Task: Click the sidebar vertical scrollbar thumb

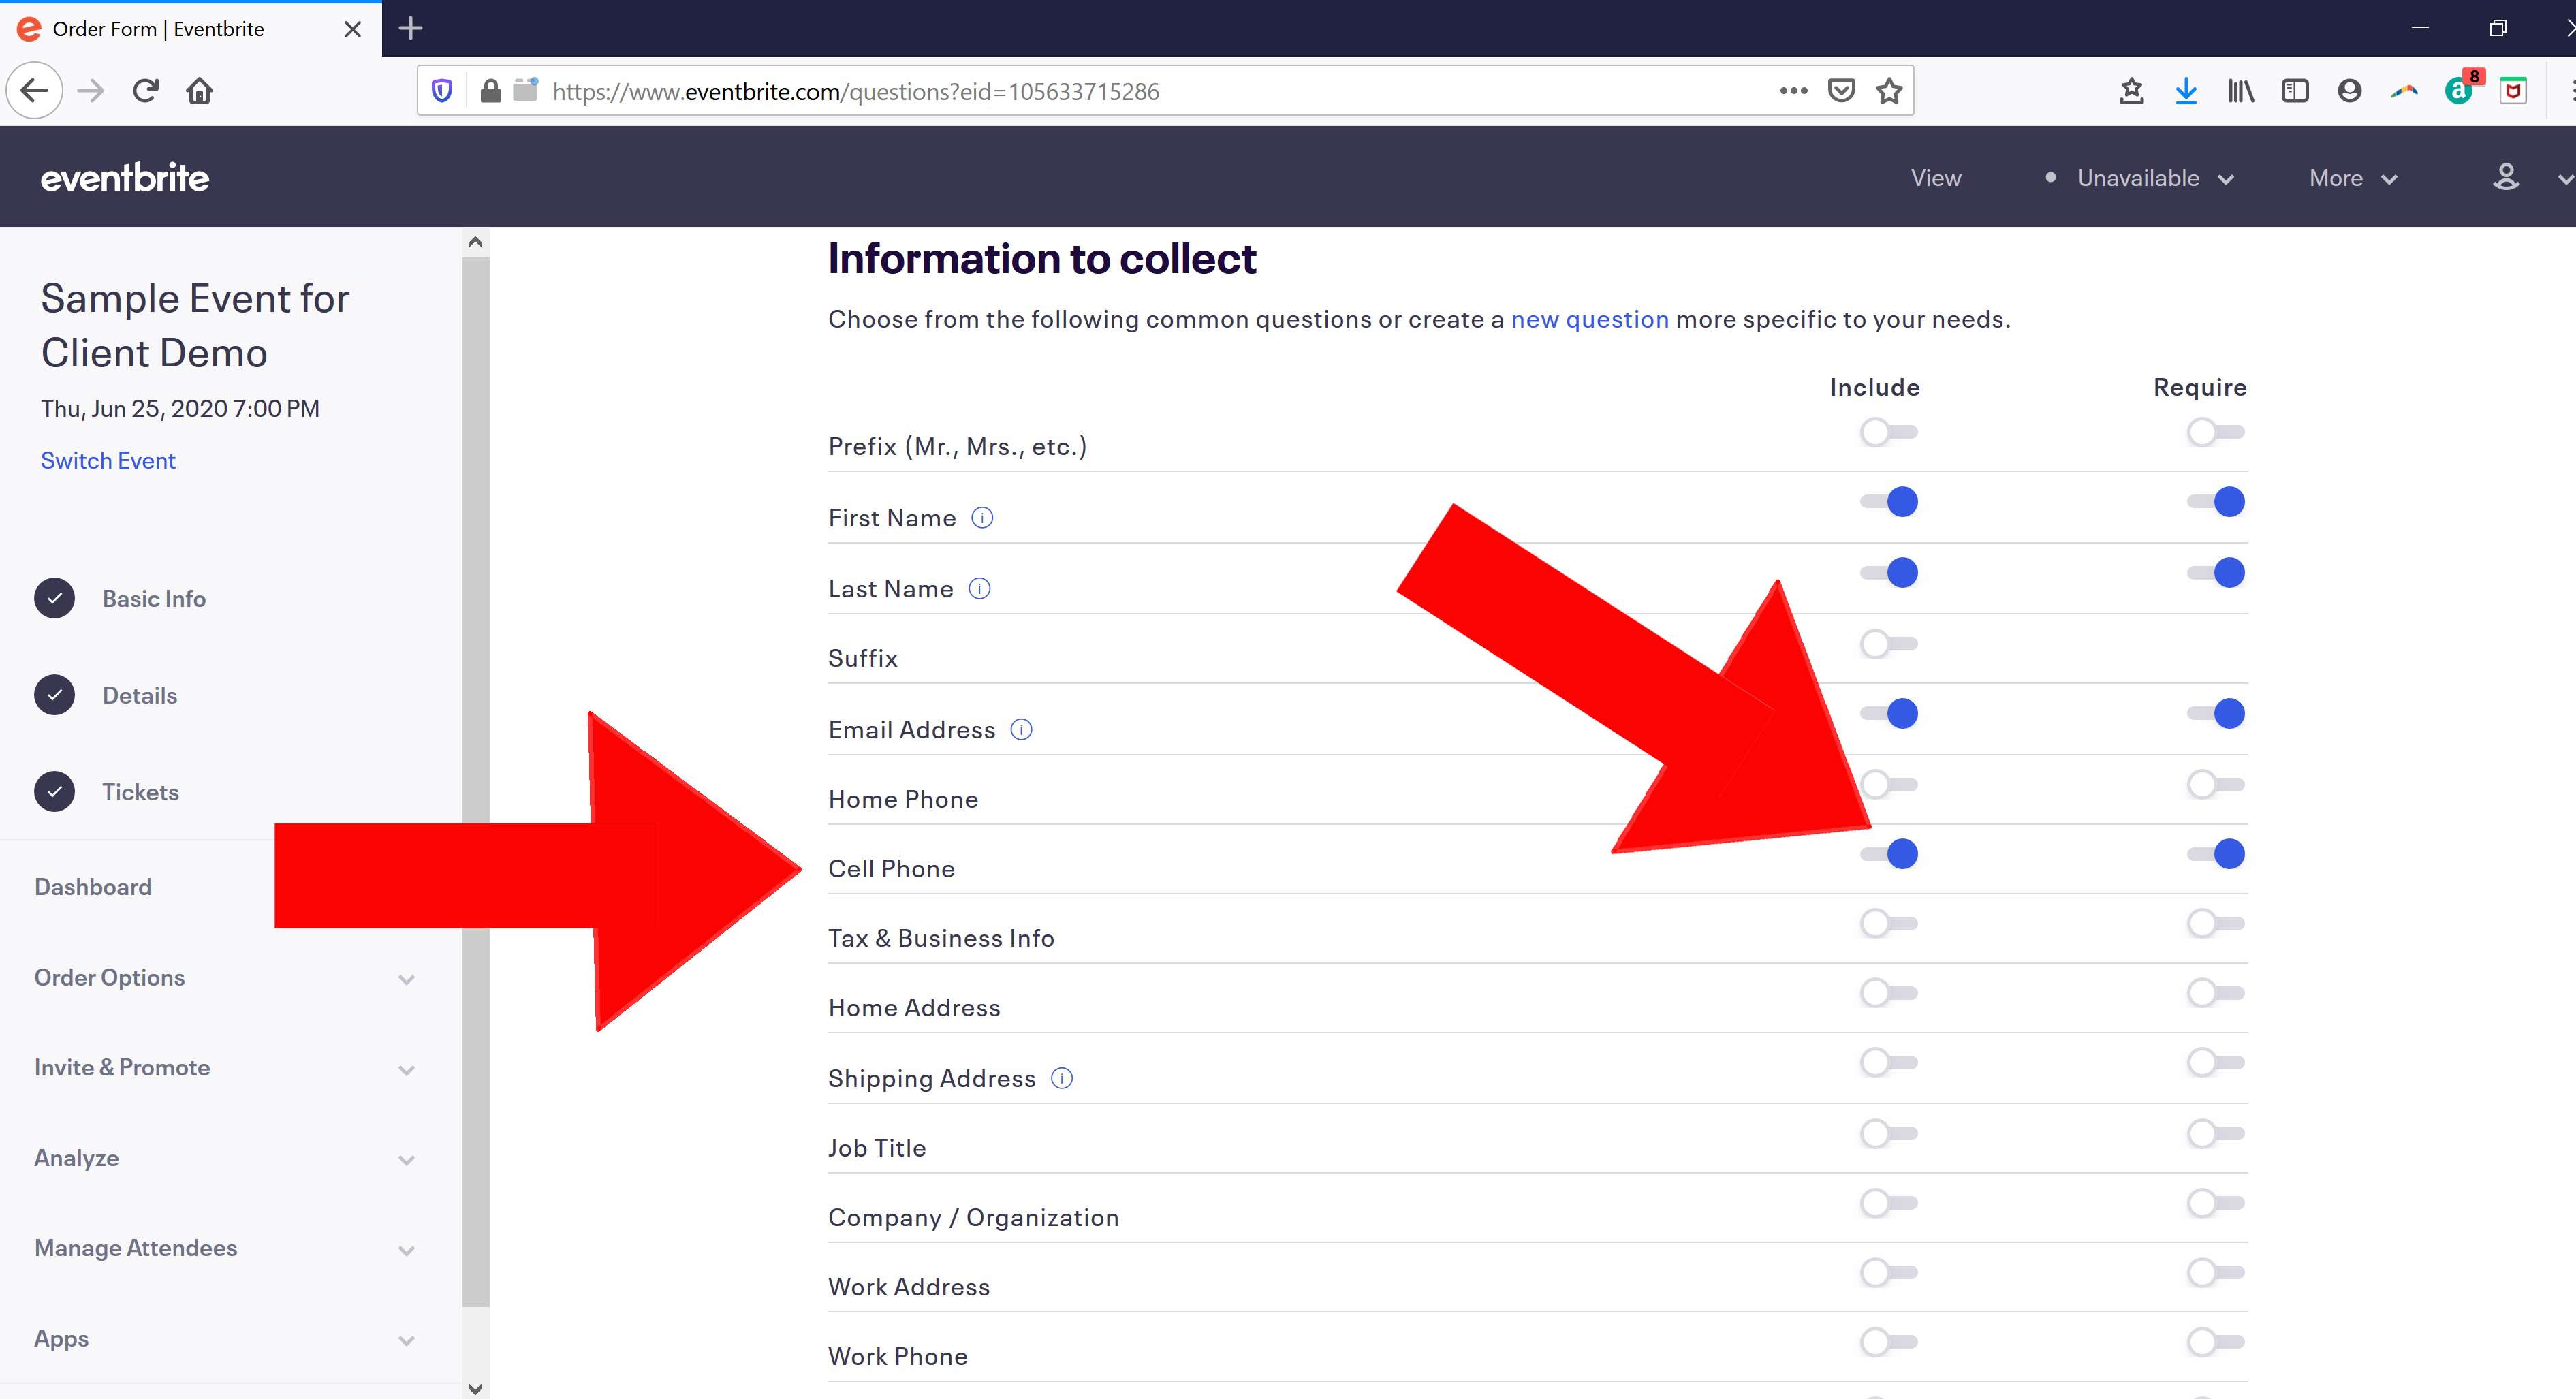Action: coord(475,782)
